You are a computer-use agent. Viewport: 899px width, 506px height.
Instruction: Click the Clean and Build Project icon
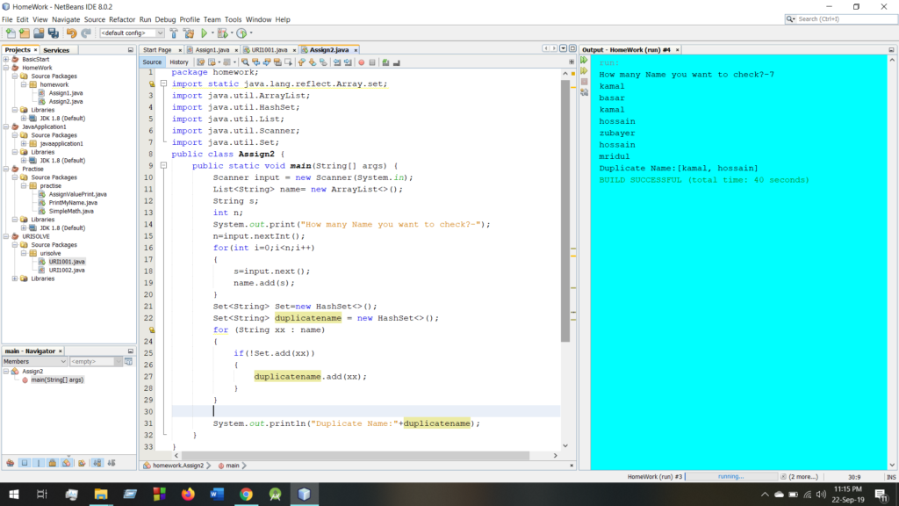click(x=188, y=33)
